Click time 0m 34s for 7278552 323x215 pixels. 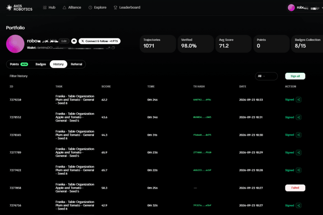pyautogui.click(x=152, y=117)
